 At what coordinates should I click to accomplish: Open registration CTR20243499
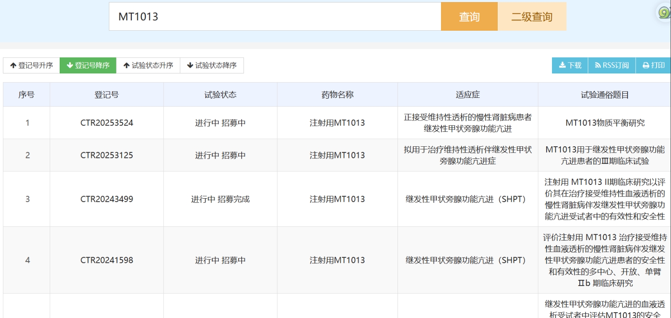point(107,199)
